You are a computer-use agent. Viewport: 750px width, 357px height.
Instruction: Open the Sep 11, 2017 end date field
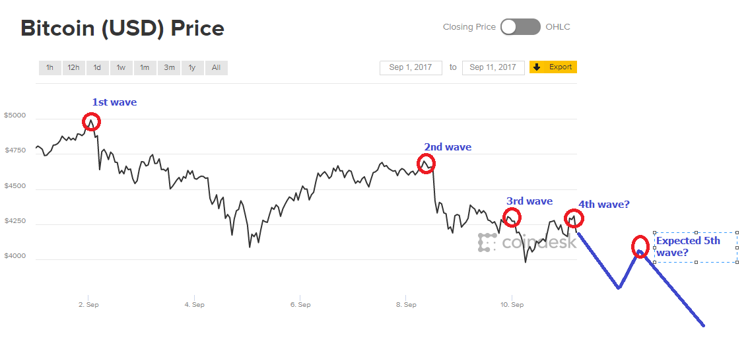click(x=493, y=67)
